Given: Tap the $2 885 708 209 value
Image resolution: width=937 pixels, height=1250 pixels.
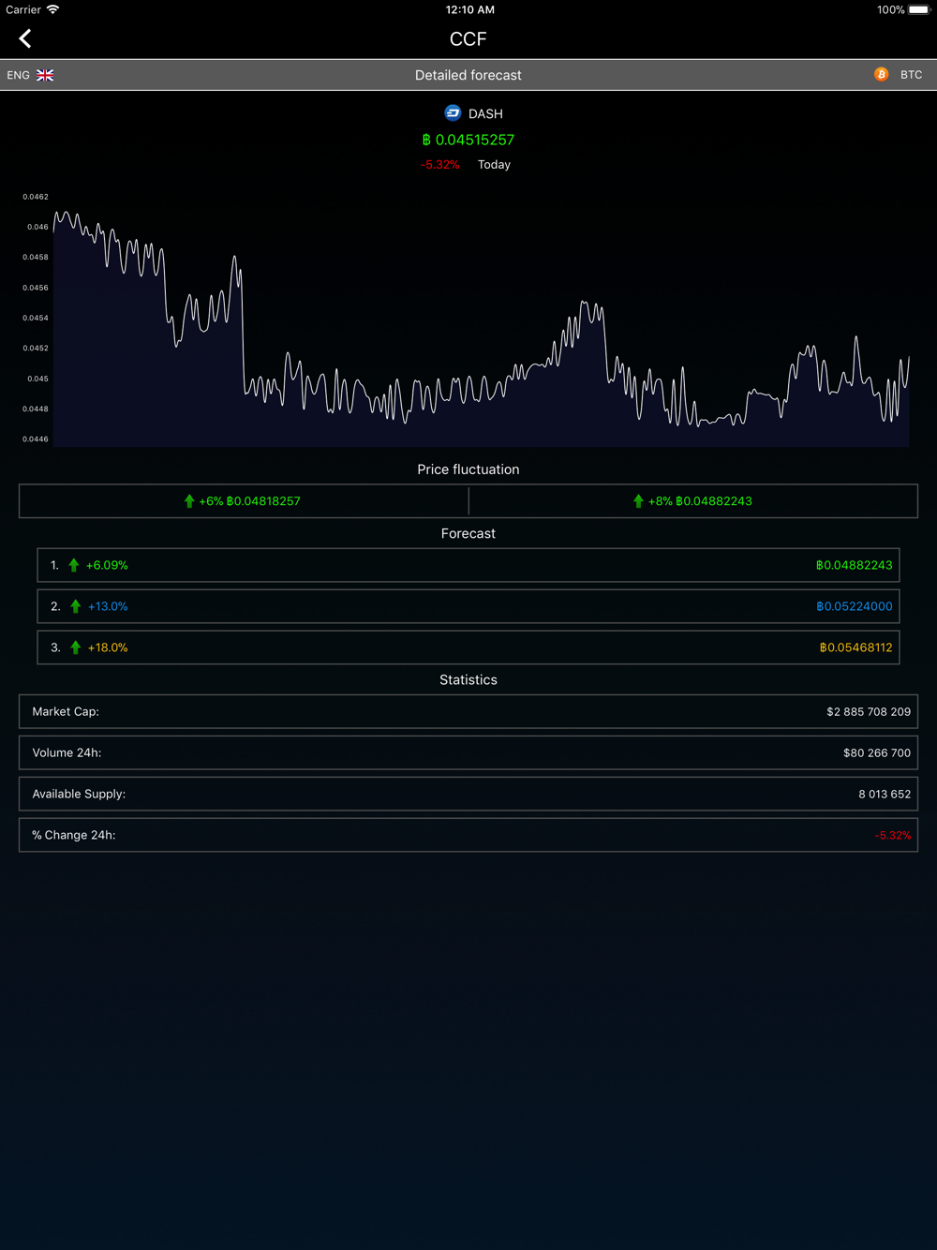Looking at the screenshot, I should point(869,712).
